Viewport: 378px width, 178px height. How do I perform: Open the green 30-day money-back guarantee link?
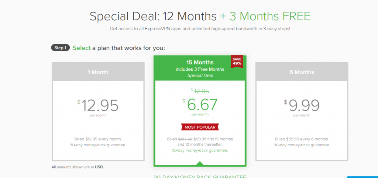coord(200,150)
